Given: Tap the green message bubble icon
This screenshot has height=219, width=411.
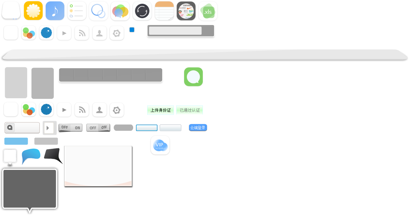Looking at the screenshot, I should click(x=193, y=77).
